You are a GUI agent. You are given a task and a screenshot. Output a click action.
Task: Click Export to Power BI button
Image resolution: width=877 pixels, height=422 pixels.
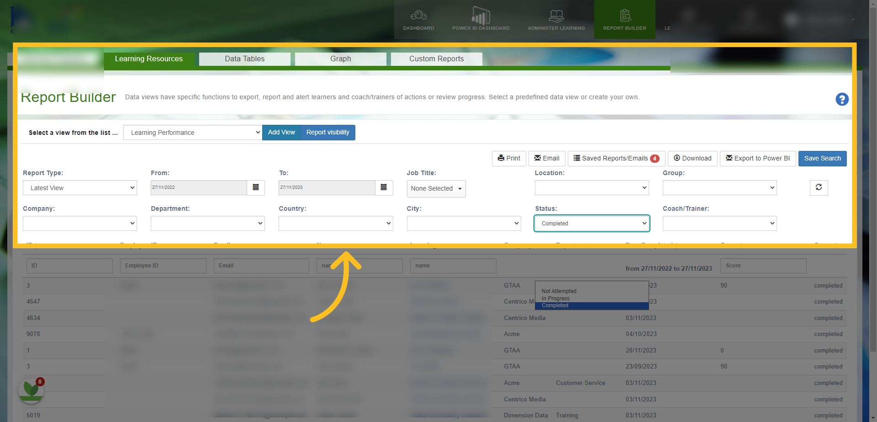pyautogui.click(x=758, y=159)
